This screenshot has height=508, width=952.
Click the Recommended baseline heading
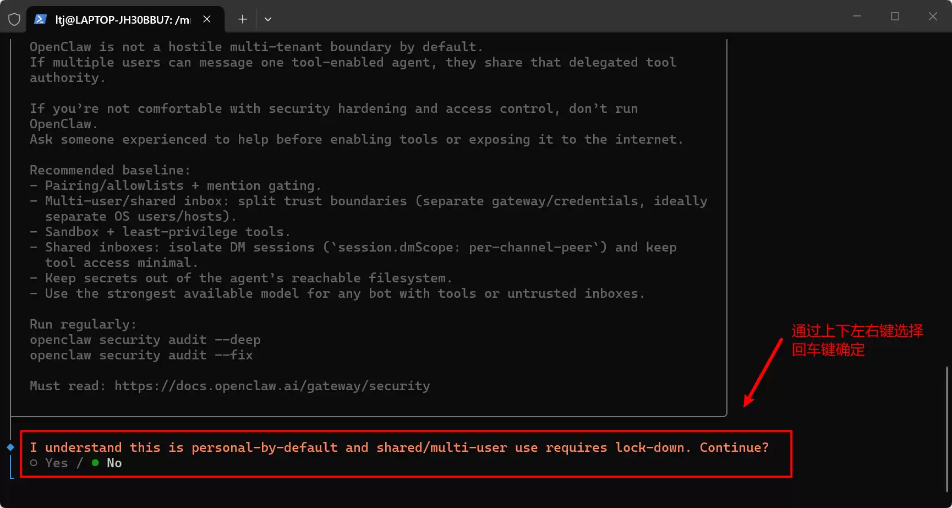(110, 170)
